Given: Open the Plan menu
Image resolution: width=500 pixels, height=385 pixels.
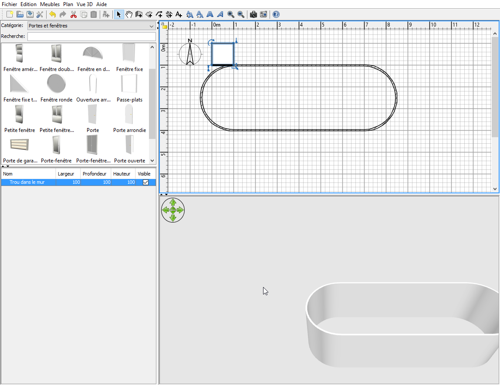Looking at the screenshot, I should [x=68, y=4].
